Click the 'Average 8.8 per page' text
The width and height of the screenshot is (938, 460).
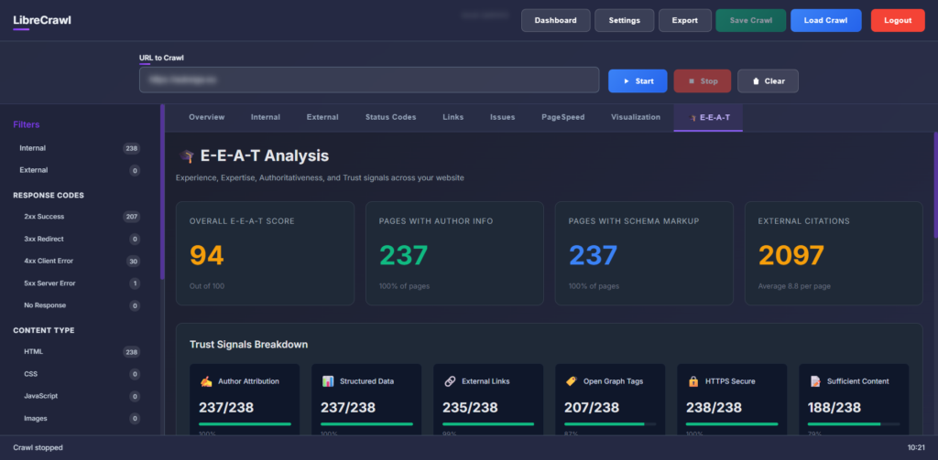794,286
